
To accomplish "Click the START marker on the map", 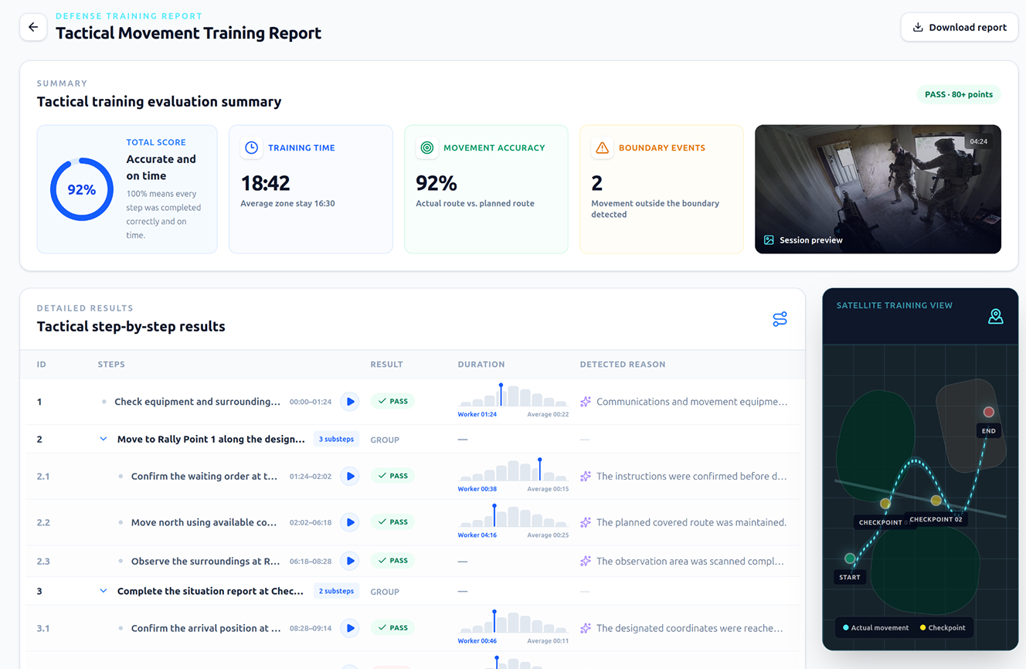I will tap(850, 559).
